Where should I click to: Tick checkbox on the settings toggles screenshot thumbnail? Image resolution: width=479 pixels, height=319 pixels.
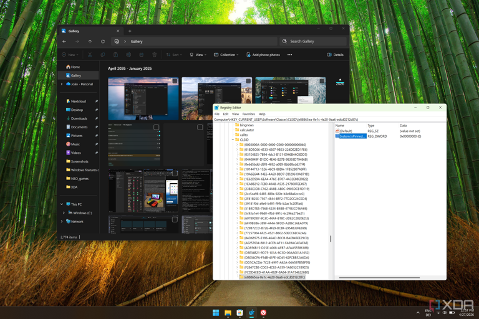click(156, 127)
